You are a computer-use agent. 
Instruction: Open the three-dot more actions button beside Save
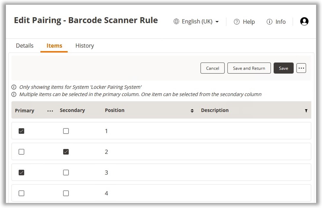click(x=301, y=68)
